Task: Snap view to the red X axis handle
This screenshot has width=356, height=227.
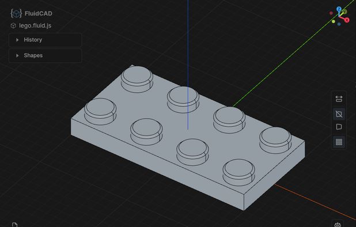Action: pos(347,20)
